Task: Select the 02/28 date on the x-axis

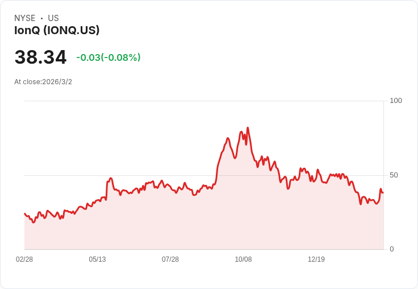Action: (24, 259)
